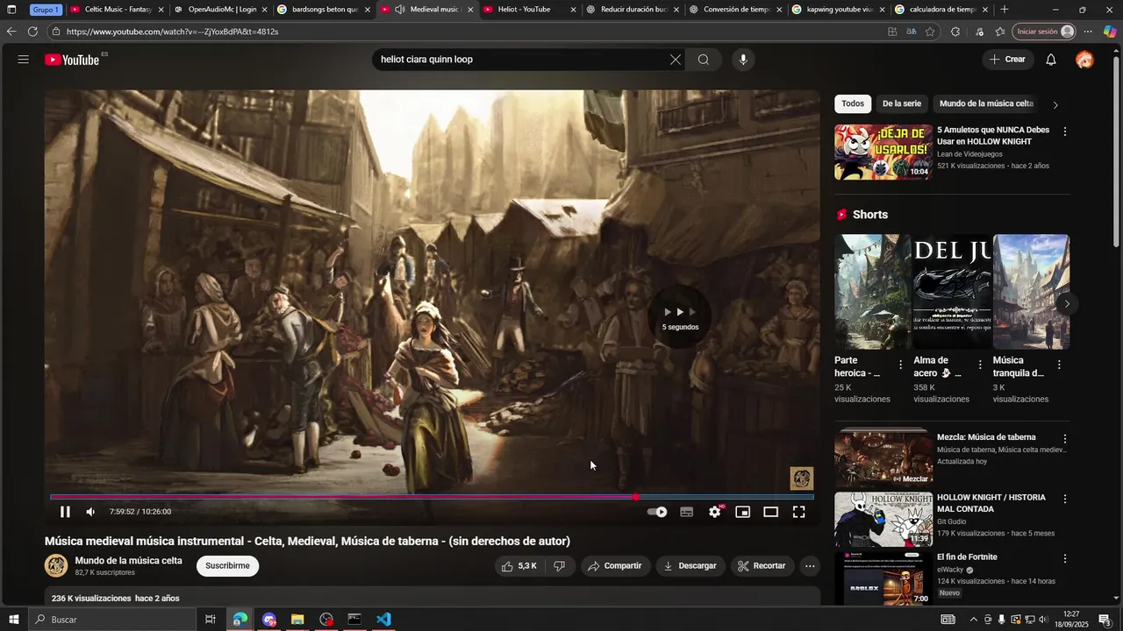The image size is (1123, 631).
Task: Open a new browser tab with plus
Action: point(1005,10)
